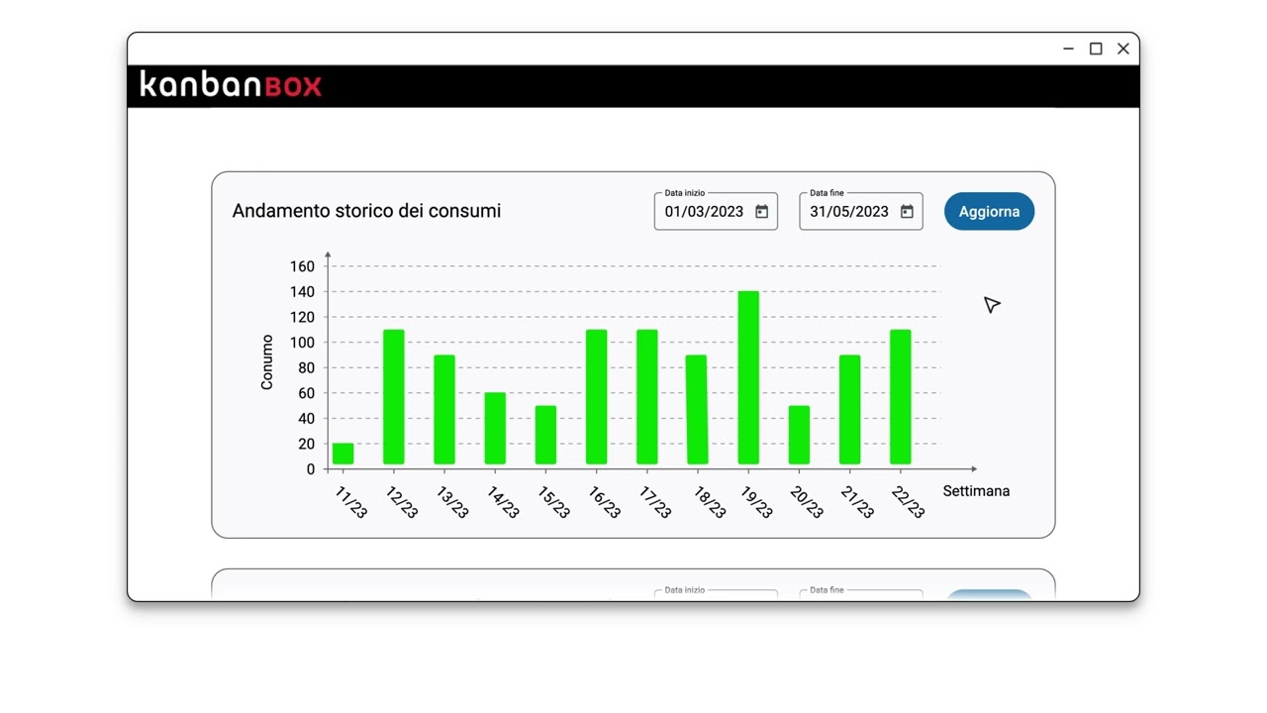Click the x-axis label '19/23'
1267x713 pixels.
pos(756,503)
